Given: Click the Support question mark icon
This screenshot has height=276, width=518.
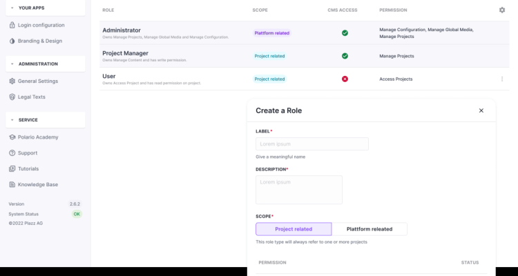Looking at the screenshot, I should pyautogui.click(x=12, y=153).
